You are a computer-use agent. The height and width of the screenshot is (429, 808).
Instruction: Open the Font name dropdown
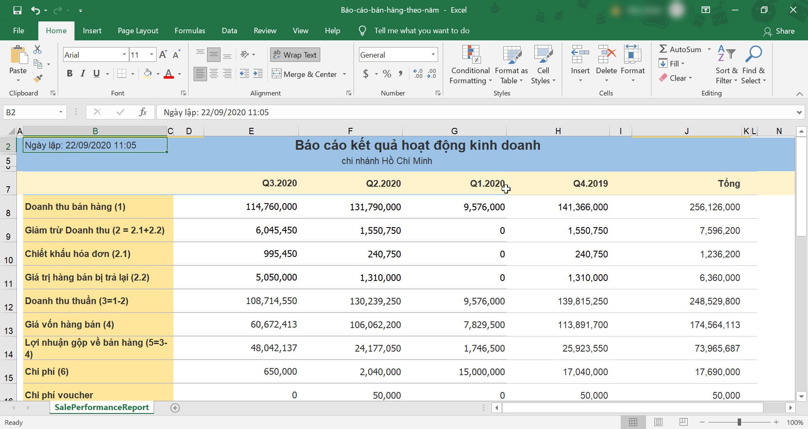pyautogui.click(x=124, y=54)
